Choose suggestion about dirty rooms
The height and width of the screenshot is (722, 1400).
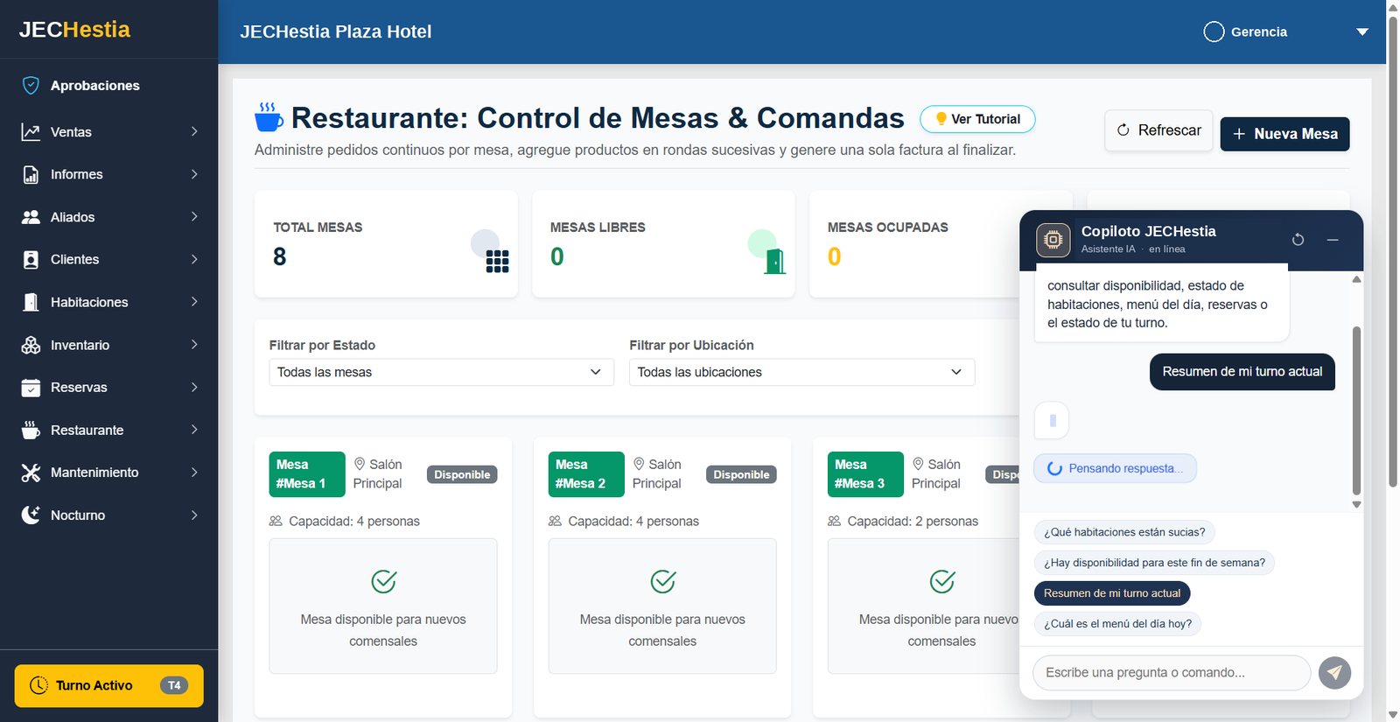pos(1124,532)
